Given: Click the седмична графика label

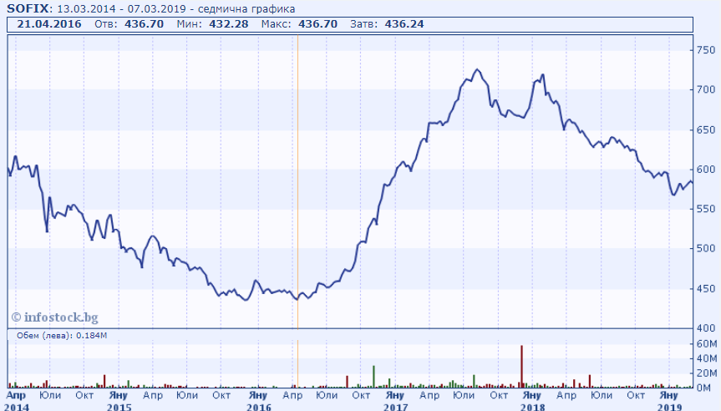Looking at the screenshot, I should (x=246, y=9).
